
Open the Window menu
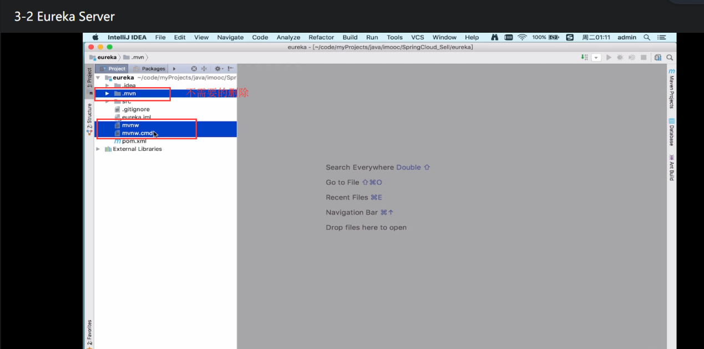(x=444, y=37)
